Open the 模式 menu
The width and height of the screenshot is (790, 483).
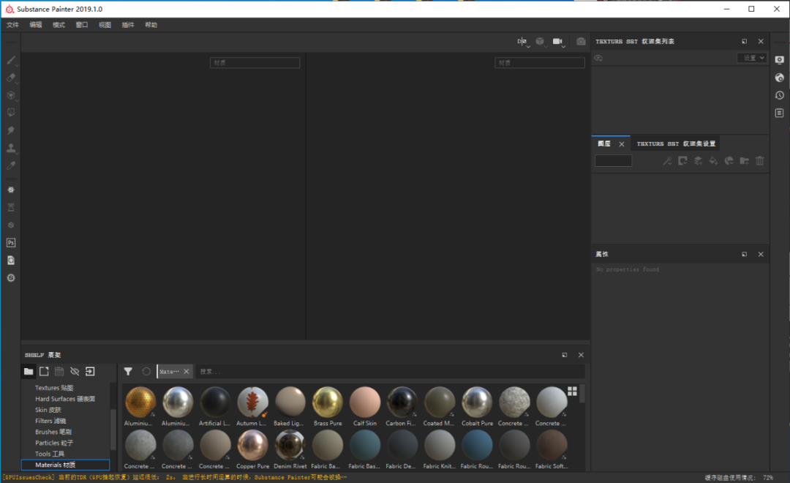pos(59,25)
